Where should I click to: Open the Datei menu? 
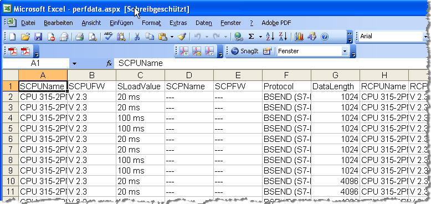coord(28,23)
